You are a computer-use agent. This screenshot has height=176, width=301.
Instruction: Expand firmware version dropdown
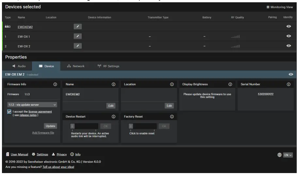tap(32, 105)
